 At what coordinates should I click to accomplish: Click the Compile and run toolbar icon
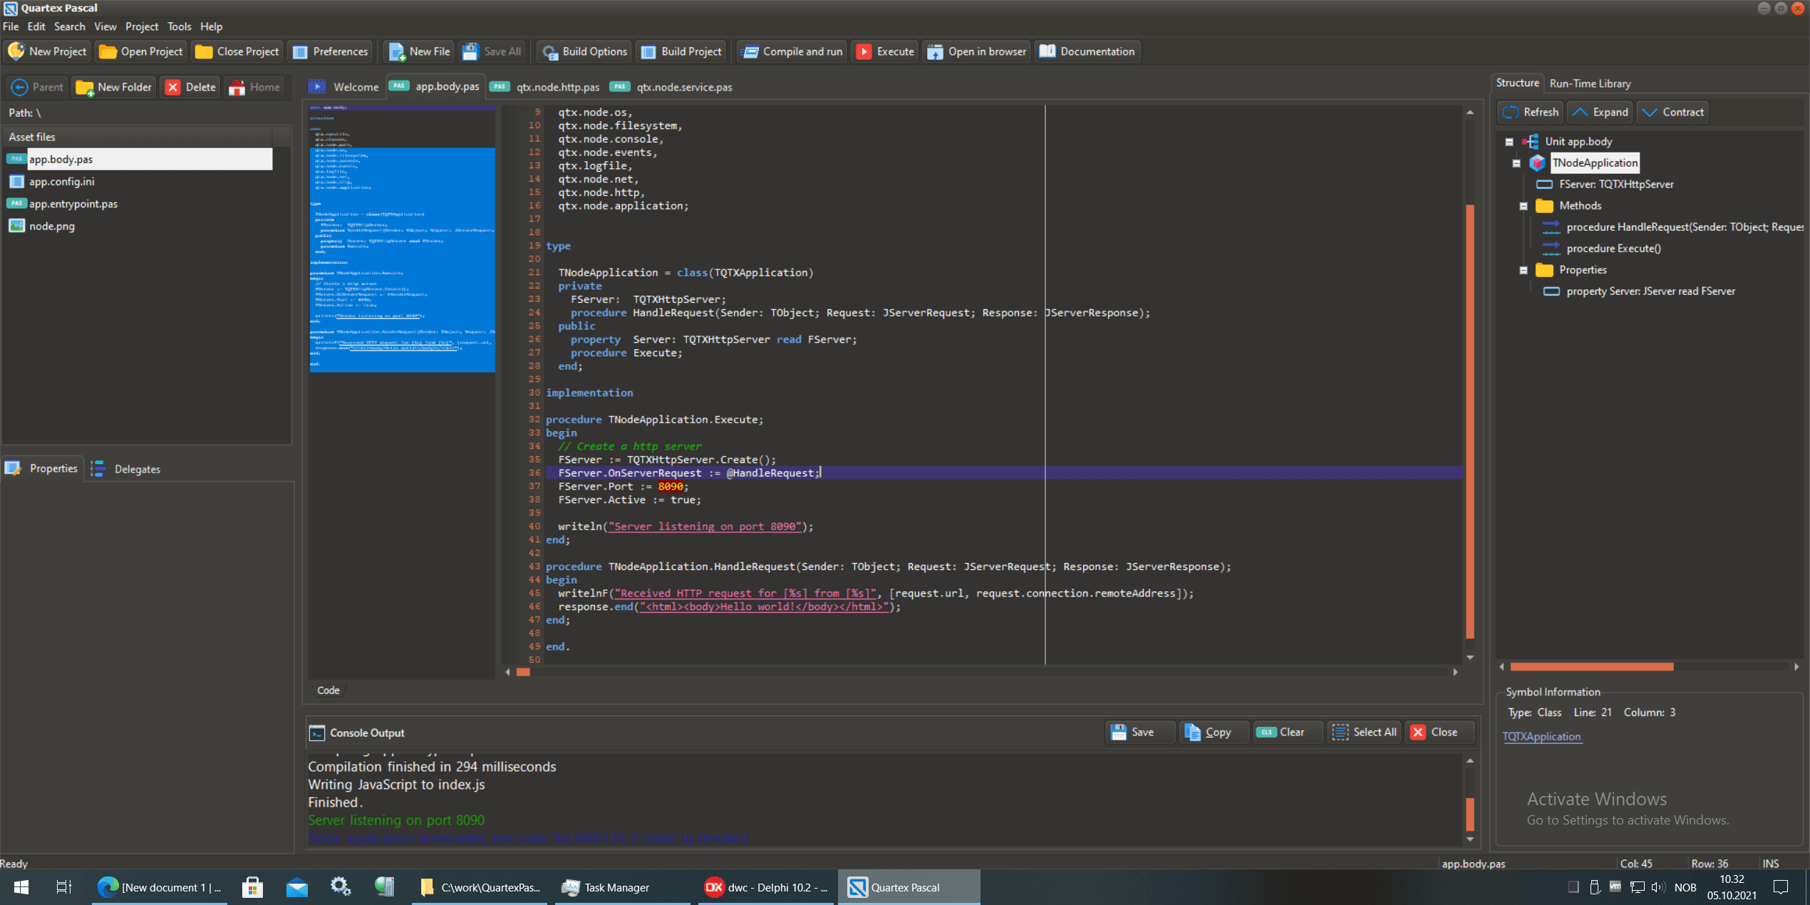click(x=750, y=51)
